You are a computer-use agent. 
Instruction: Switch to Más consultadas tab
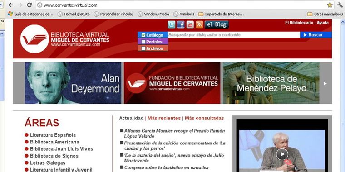[x=204, y=118]
